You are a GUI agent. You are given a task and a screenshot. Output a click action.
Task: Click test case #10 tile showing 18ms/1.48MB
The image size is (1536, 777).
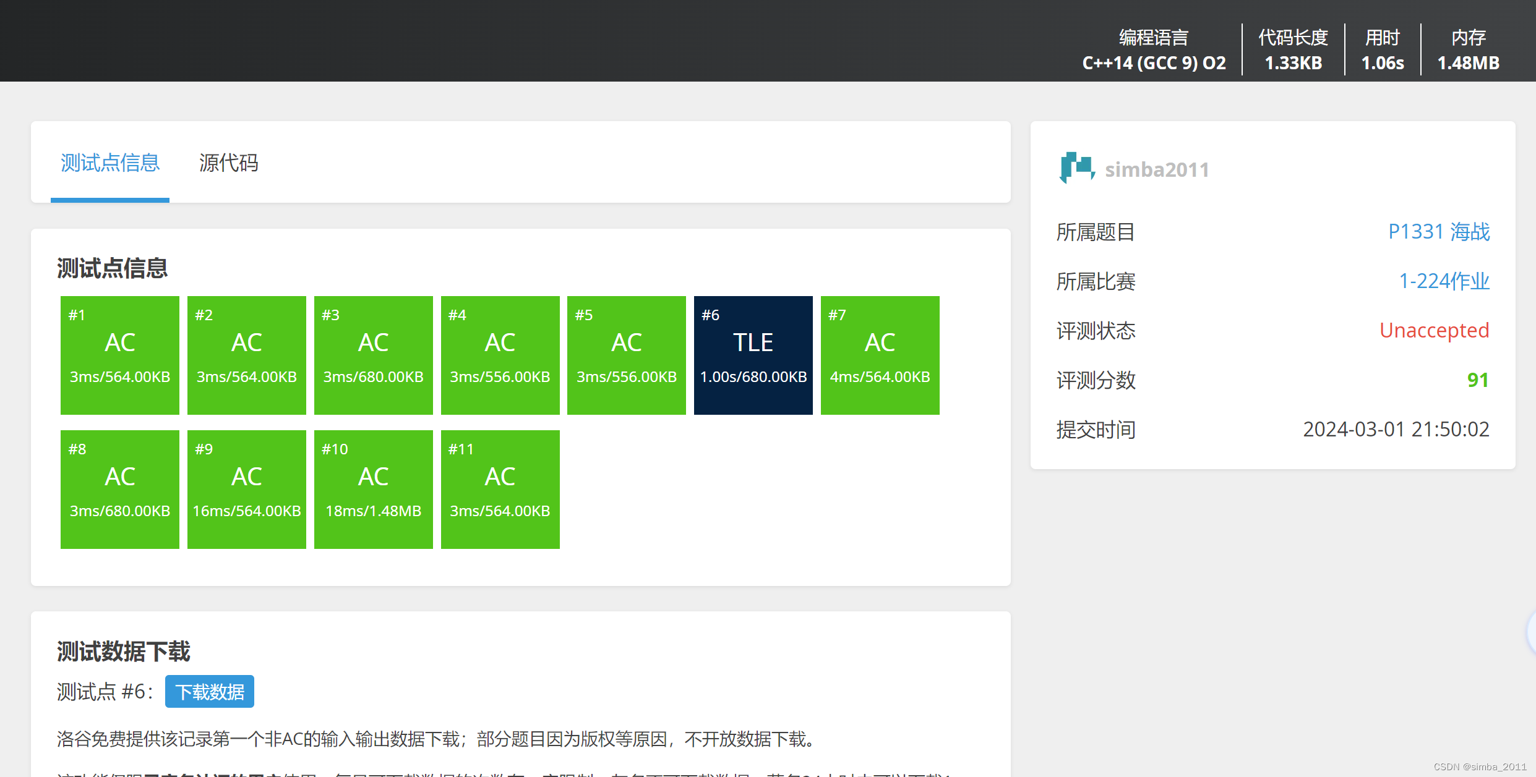pos(373,490)
